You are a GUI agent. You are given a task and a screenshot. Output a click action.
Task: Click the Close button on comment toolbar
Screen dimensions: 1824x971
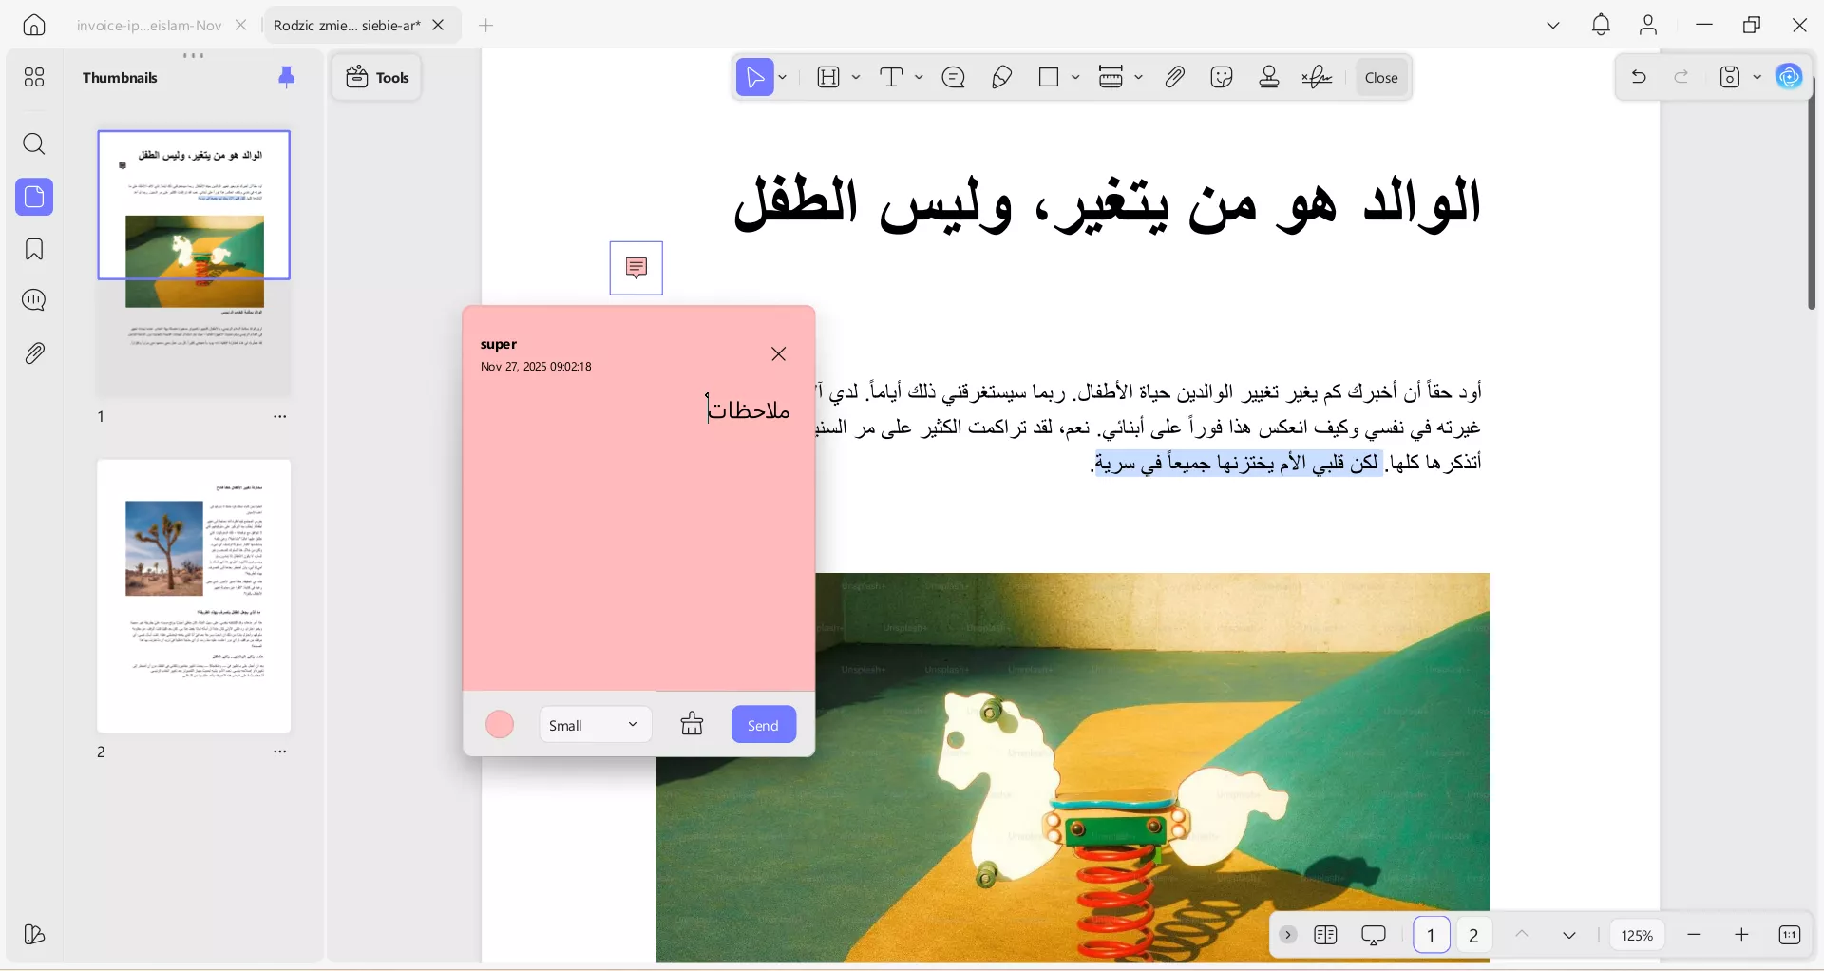coord(1381,78)
